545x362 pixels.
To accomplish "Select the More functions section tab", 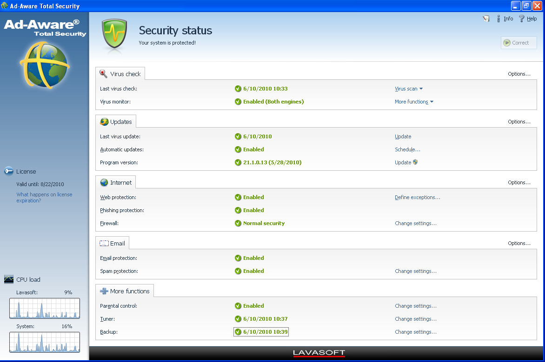I will click(125, 291).
